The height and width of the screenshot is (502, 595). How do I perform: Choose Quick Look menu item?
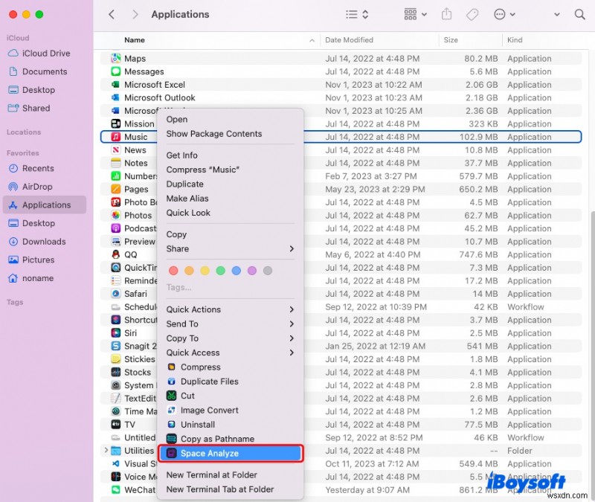(230, 213)
